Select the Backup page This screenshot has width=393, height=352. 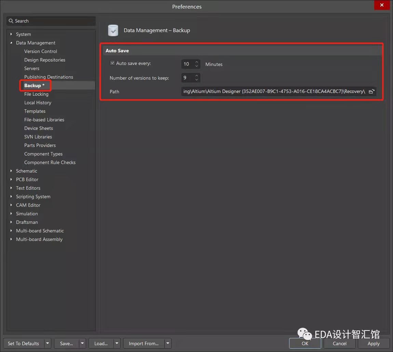pyautogui.click(x=34, y=85)
